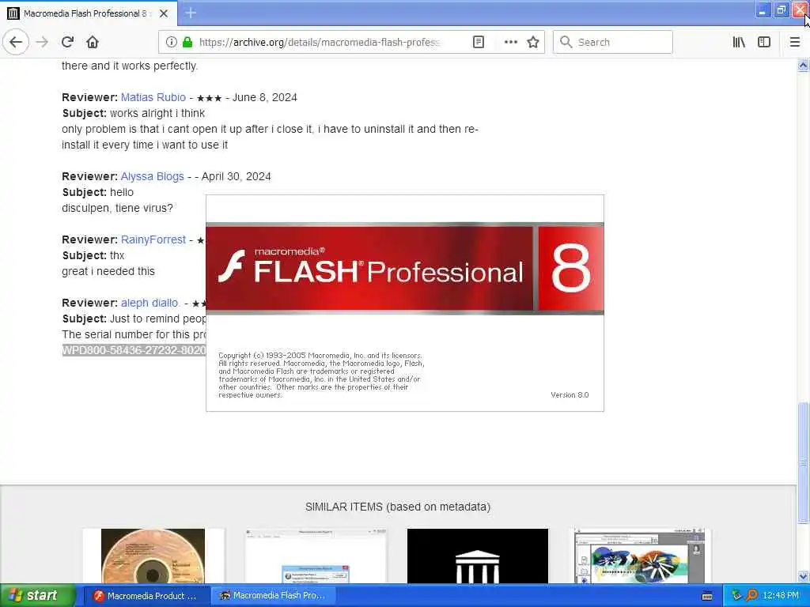
Task: Click the Flash Professional 8 splash banner
Action: (404, 269)
